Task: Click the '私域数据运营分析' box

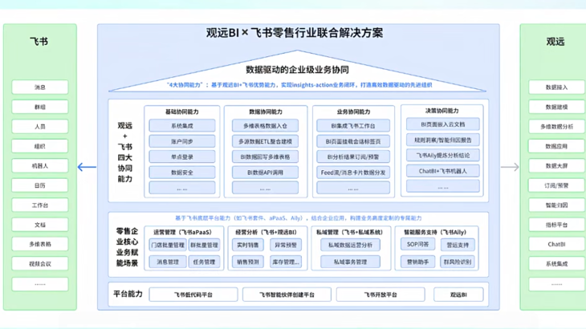Action: 350,245
